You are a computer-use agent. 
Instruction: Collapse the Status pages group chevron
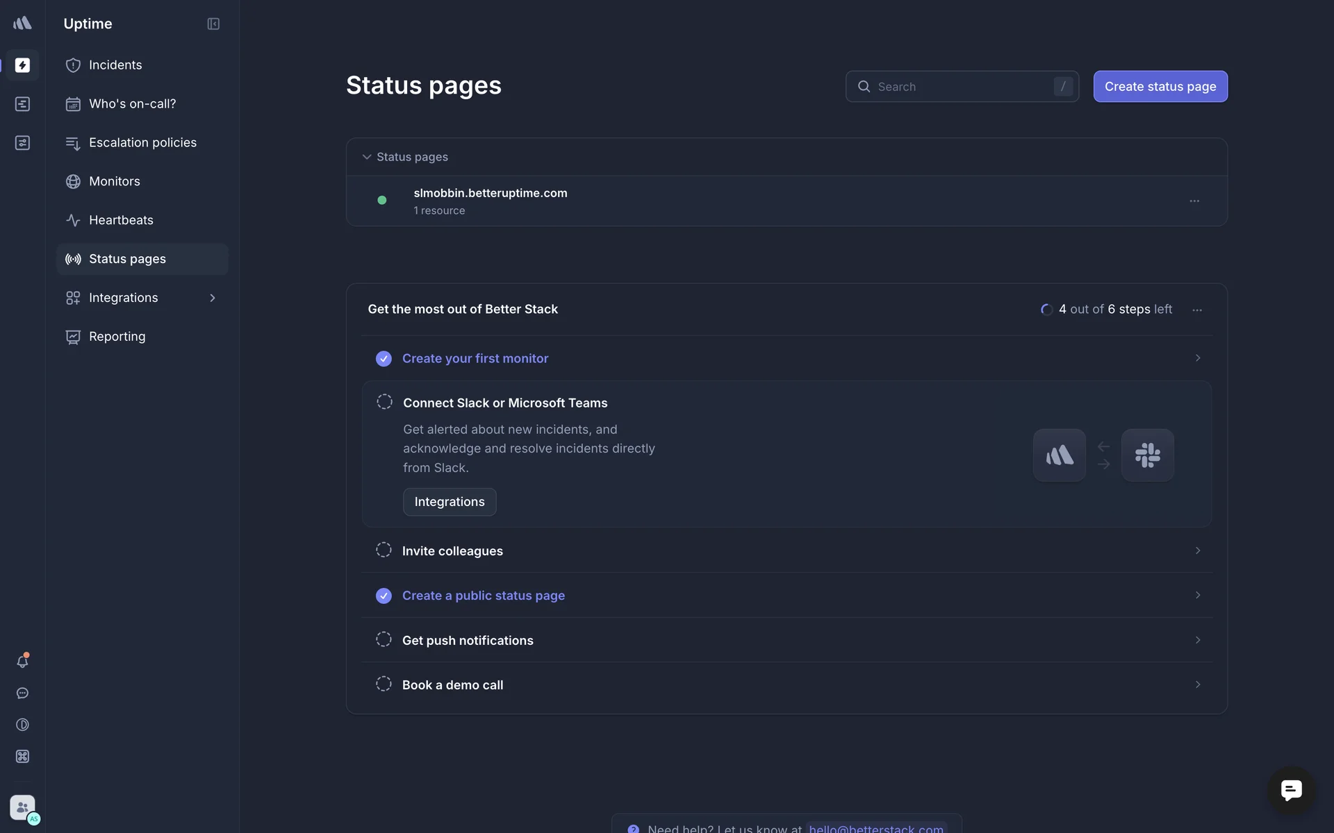pyautogui.click(x=367, y=157)
